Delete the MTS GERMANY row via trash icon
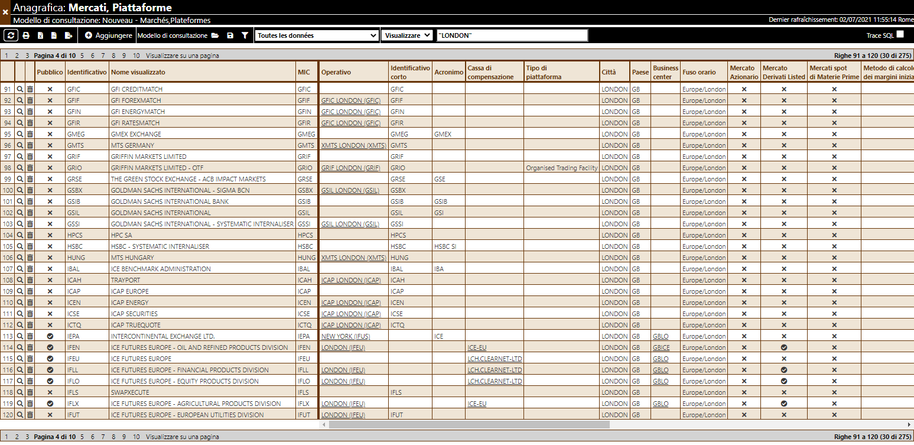The height and width of the screenshot is (445, 914). point(30,145)
